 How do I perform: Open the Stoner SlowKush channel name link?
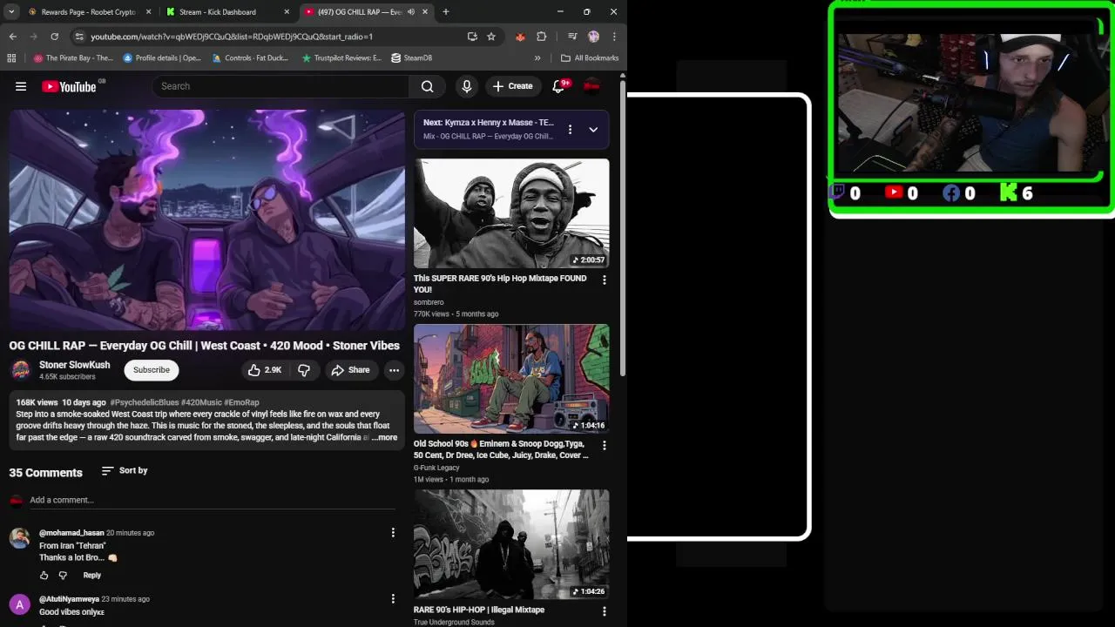point(74,365)
